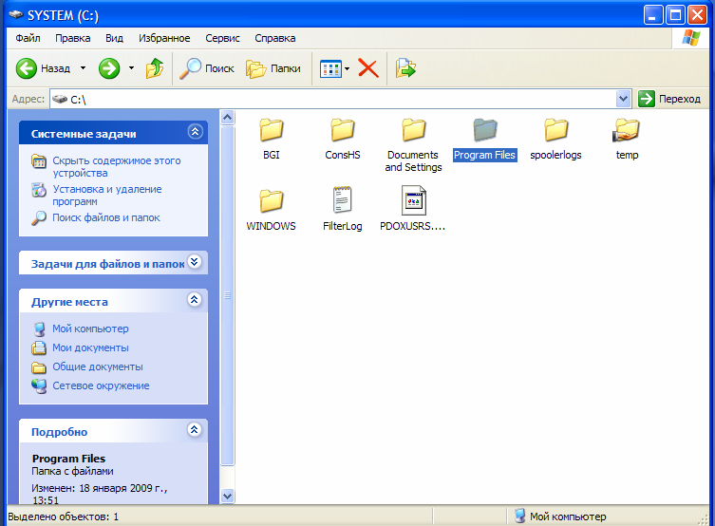Image resolution: width=715 pixels, height=526 pixels.
Task: Go up one folder level icon
Action: (155, 68)
